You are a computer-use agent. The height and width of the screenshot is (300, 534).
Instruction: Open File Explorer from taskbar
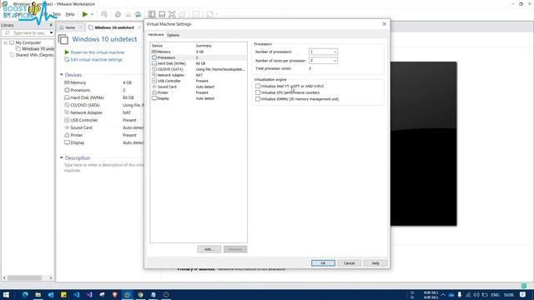[x=38, y=295]
